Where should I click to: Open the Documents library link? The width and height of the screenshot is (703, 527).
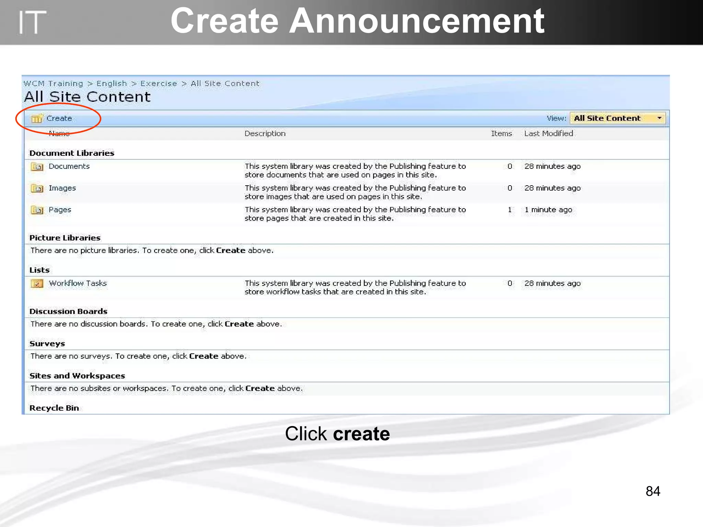coord(69,166)
